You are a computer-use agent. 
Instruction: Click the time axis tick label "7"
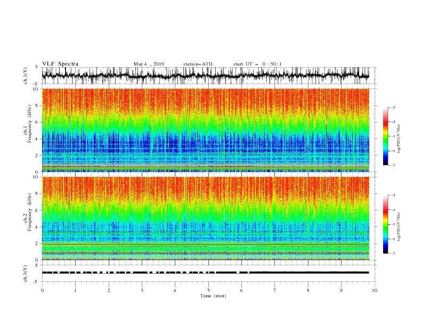(x=275, y=290)
